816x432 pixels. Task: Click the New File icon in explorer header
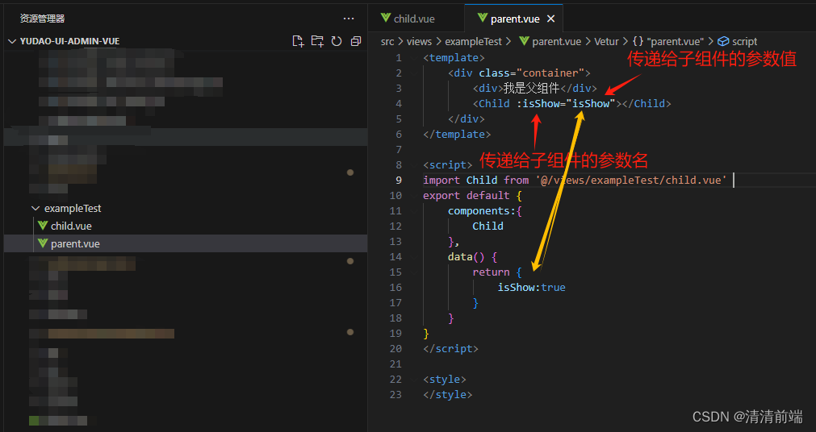298,41
